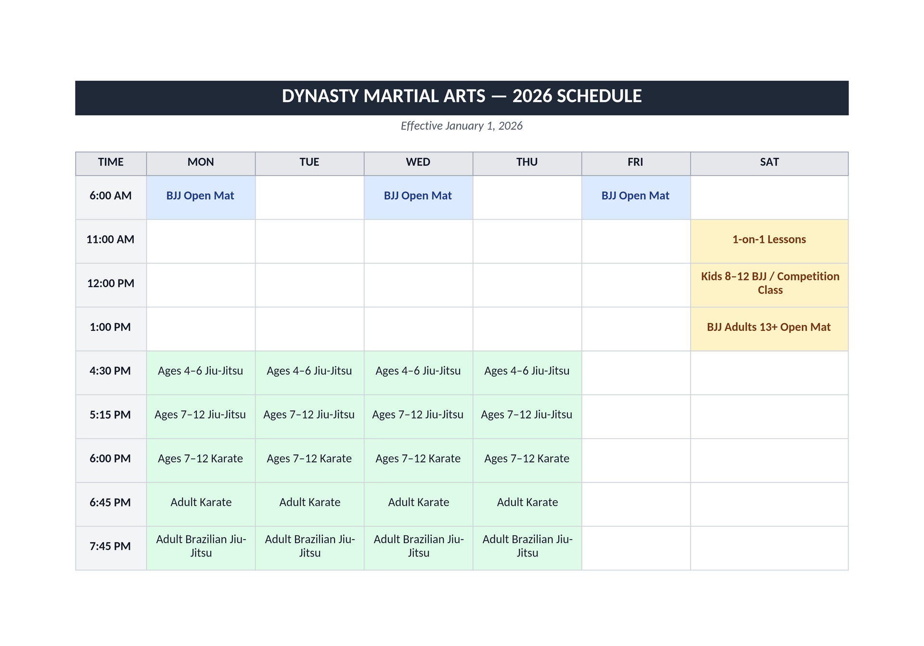This screenshot has height=646, width=924.
Task: Click the 11:00 AM time row label
Action: [111, 241]
